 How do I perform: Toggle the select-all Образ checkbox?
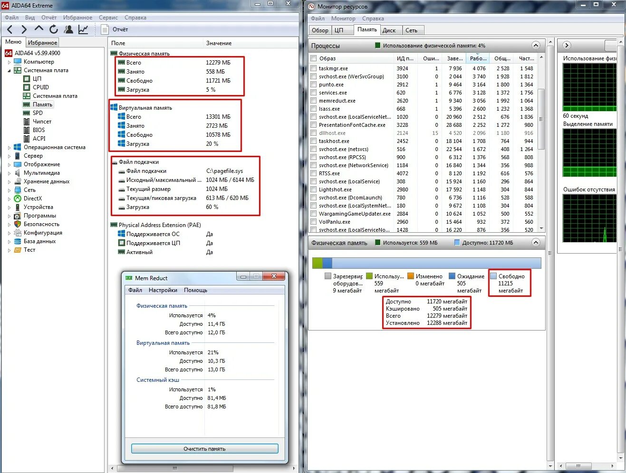[x=314, y=58]
